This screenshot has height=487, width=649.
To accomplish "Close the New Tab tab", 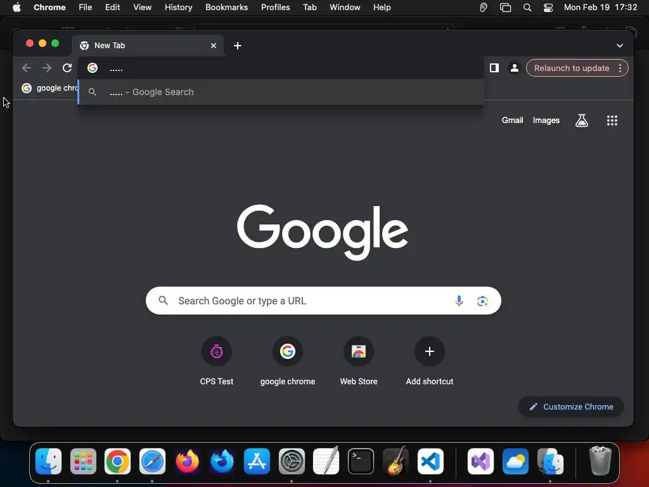I will click(x=214, y=46).
